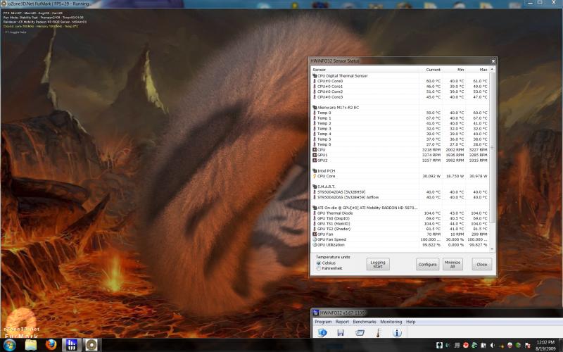
Task: Select the CPU#0 Core3 row
Action: pyautogui.click(x=400, y=97)
